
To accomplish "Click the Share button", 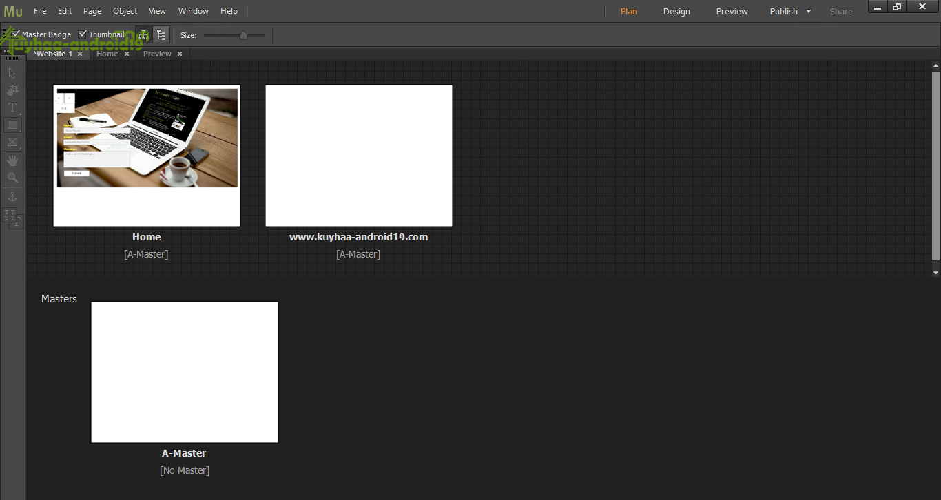I will (x=841, y=11).
